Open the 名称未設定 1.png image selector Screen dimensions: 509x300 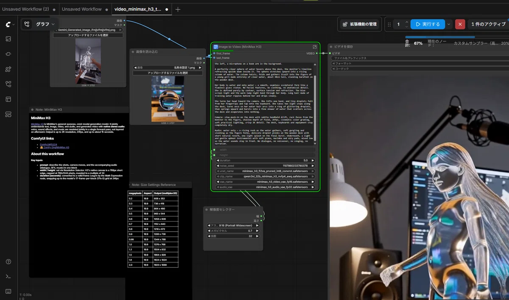[x=168, y=67]
